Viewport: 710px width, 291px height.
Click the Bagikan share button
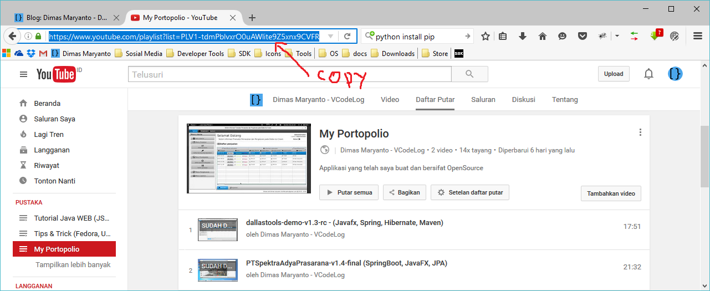(405, 192)
